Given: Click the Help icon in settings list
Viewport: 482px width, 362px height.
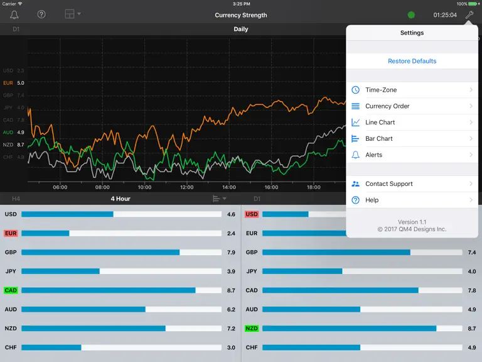Looking at the screenshot, I should [355, 200].
